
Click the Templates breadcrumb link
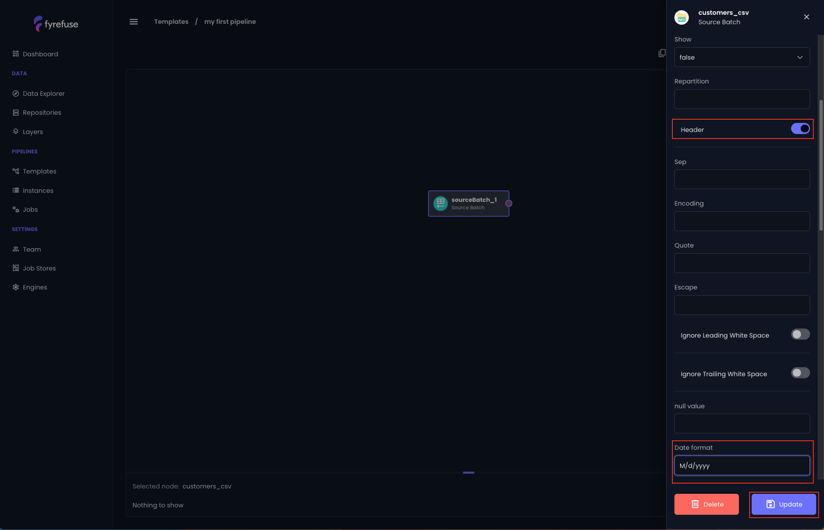171,21
